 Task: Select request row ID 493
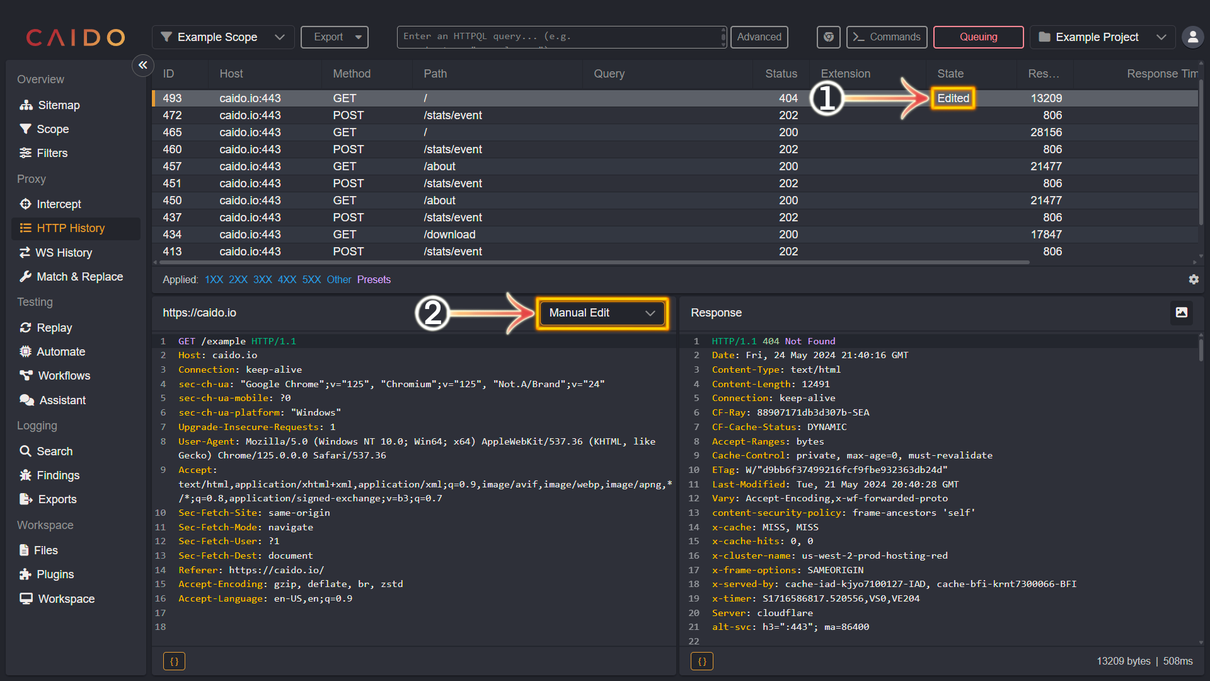point(675,98)
